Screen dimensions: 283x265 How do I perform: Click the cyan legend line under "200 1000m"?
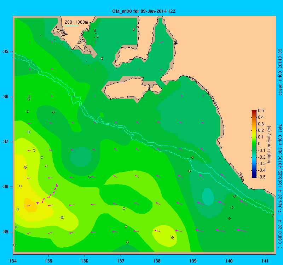click(71, 26)
